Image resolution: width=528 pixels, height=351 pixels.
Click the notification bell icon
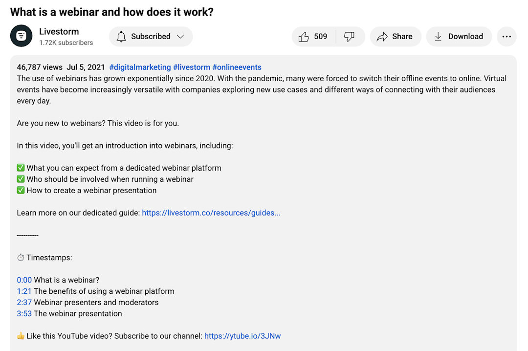[121, 36]
